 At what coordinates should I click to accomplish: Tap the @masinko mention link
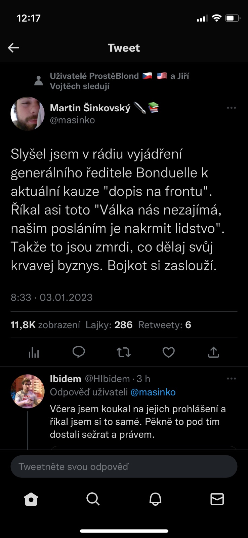click(153, 392)
